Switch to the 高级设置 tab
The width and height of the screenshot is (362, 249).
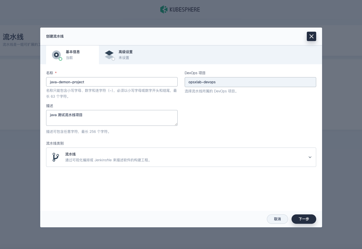126,52
